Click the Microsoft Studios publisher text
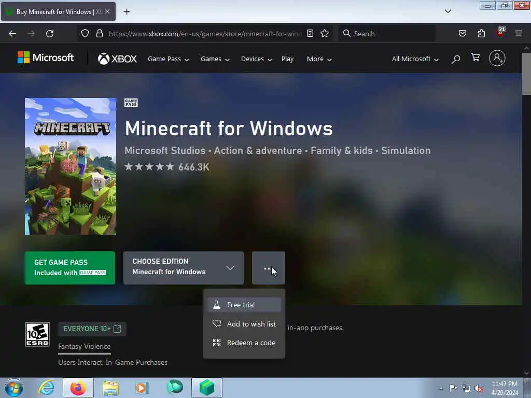531x398 pixels. [x=165, y=151]
